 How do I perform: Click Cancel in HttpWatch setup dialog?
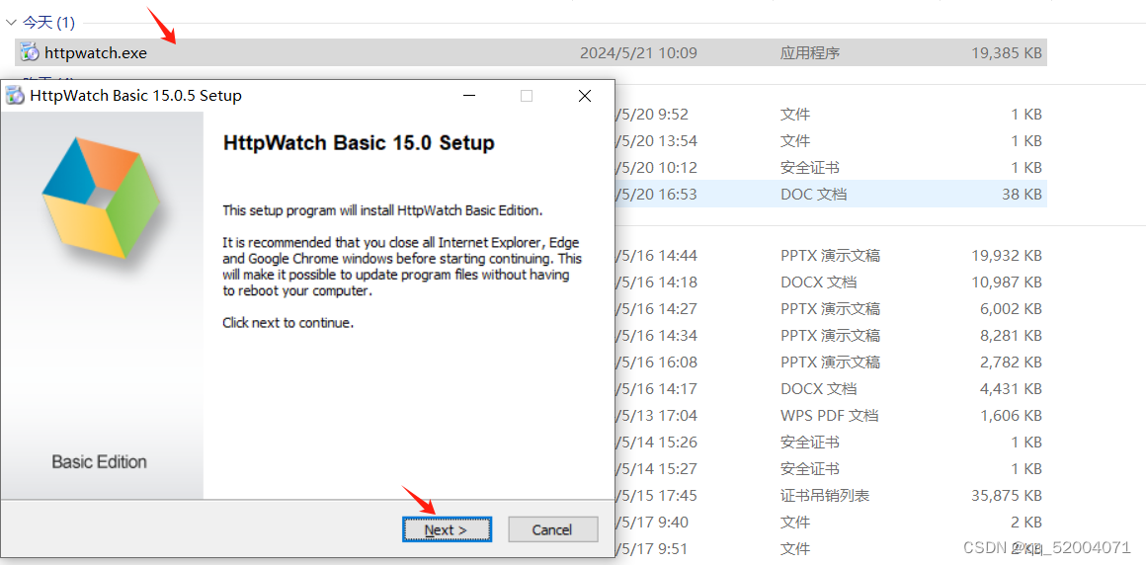(x=552, y=529)
